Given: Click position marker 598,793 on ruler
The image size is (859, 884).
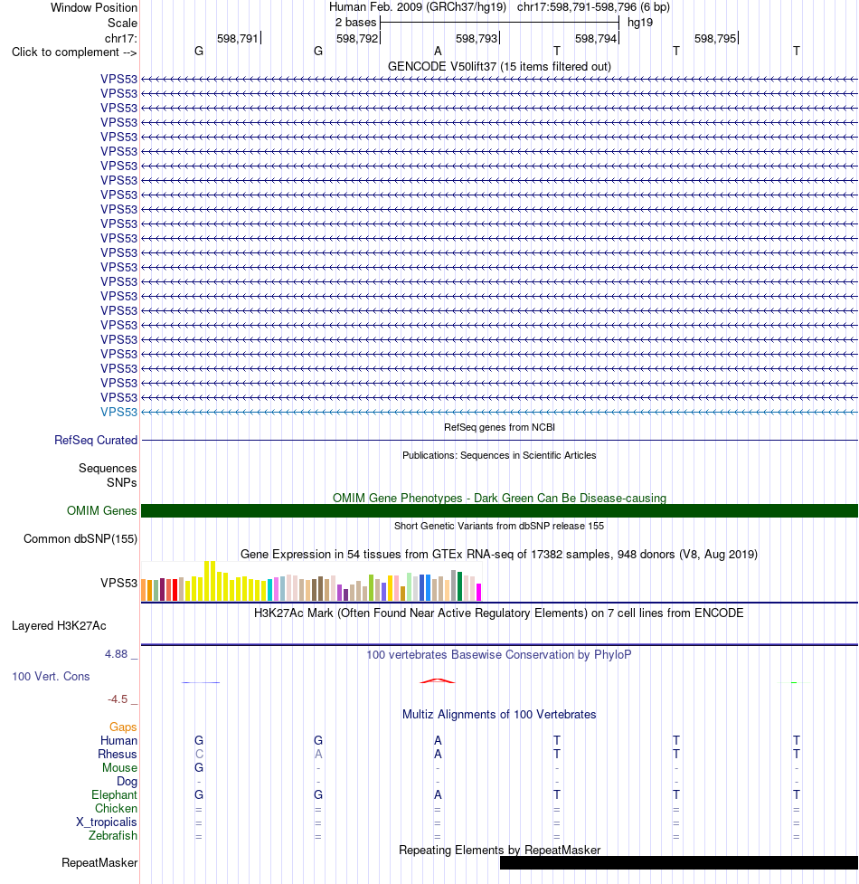Looking at the screenshot, I should pos(477,38).
